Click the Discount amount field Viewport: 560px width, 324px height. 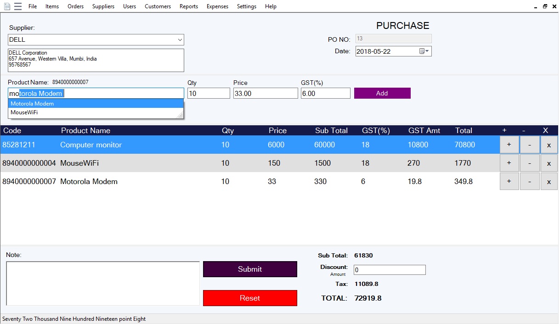tap(390, 270)
